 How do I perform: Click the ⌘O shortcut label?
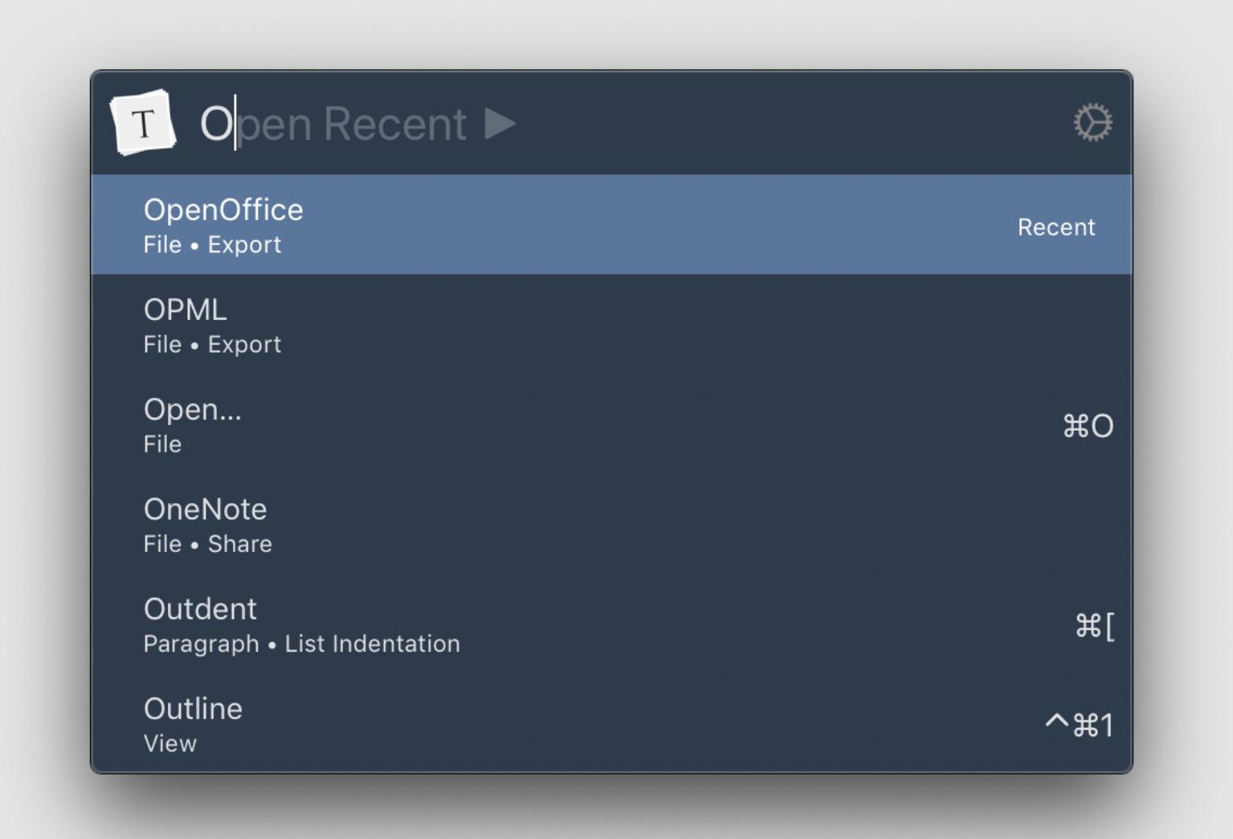(x=1088, y=426)
